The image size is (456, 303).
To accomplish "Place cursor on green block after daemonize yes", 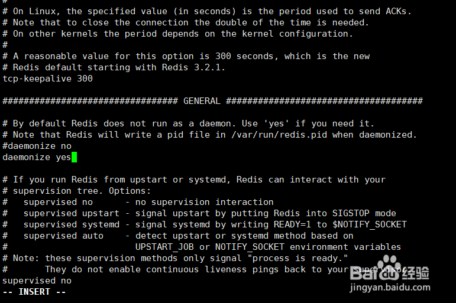I will coord(75,157).
